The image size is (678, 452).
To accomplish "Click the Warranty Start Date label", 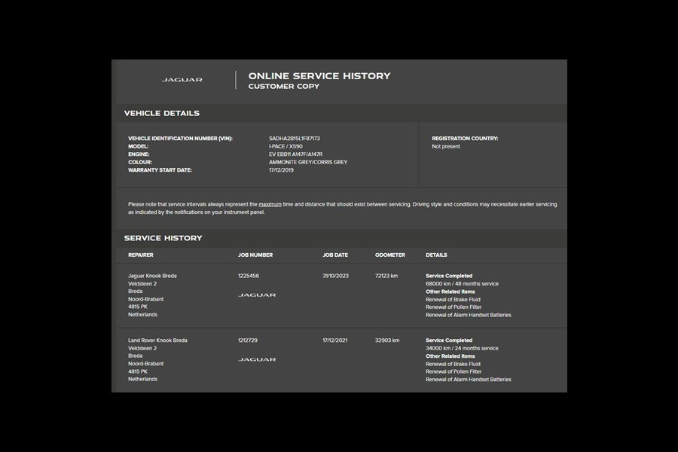I will click(160, 170).
